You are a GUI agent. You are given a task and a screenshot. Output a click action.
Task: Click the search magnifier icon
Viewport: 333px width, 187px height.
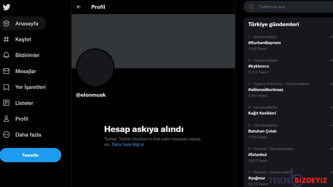pos(251,7)
